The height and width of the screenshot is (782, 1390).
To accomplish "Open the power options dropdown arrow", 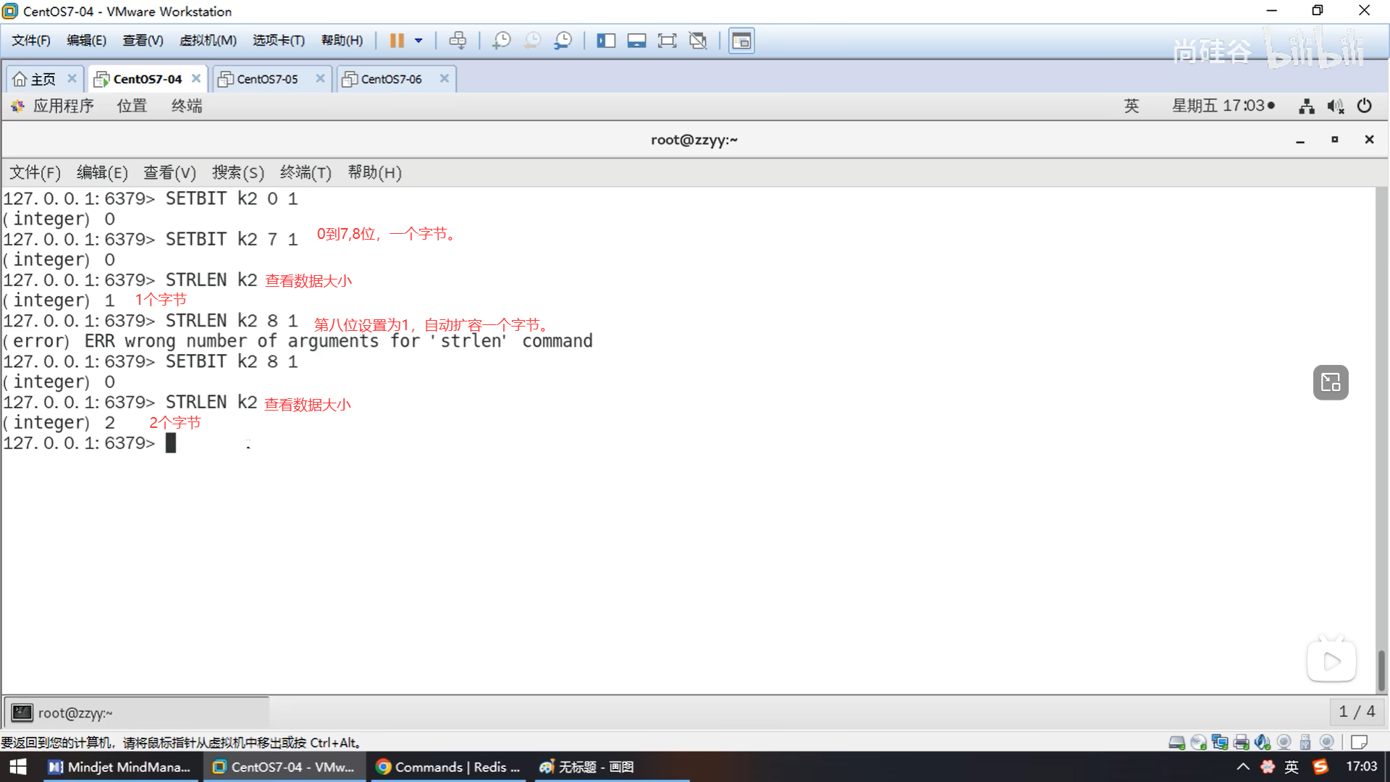I will (x=418, y=41).
